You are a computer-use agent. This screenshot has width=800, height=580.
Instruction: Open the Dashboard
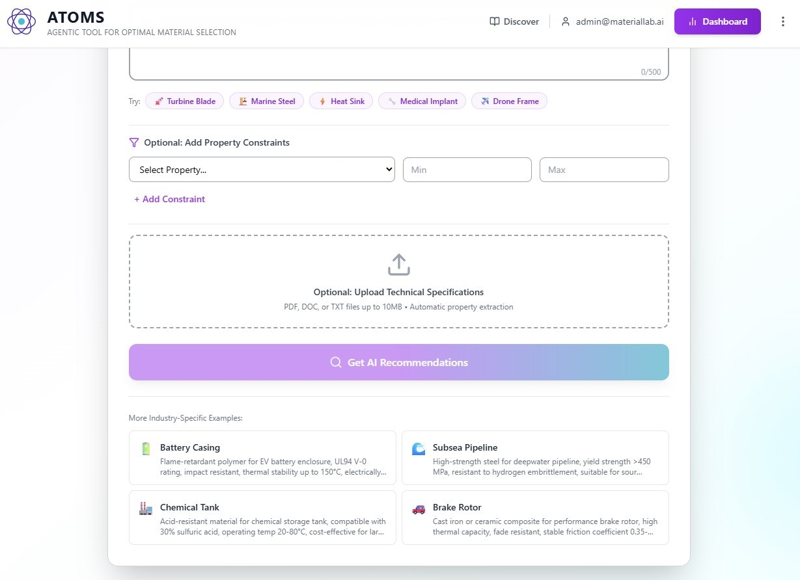[717, 21]
